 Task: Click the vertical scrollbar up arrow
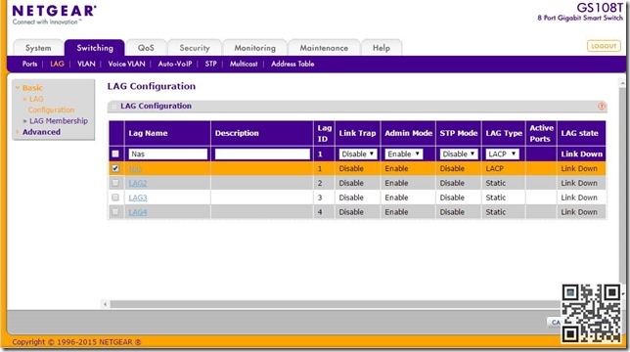point(622,83)
